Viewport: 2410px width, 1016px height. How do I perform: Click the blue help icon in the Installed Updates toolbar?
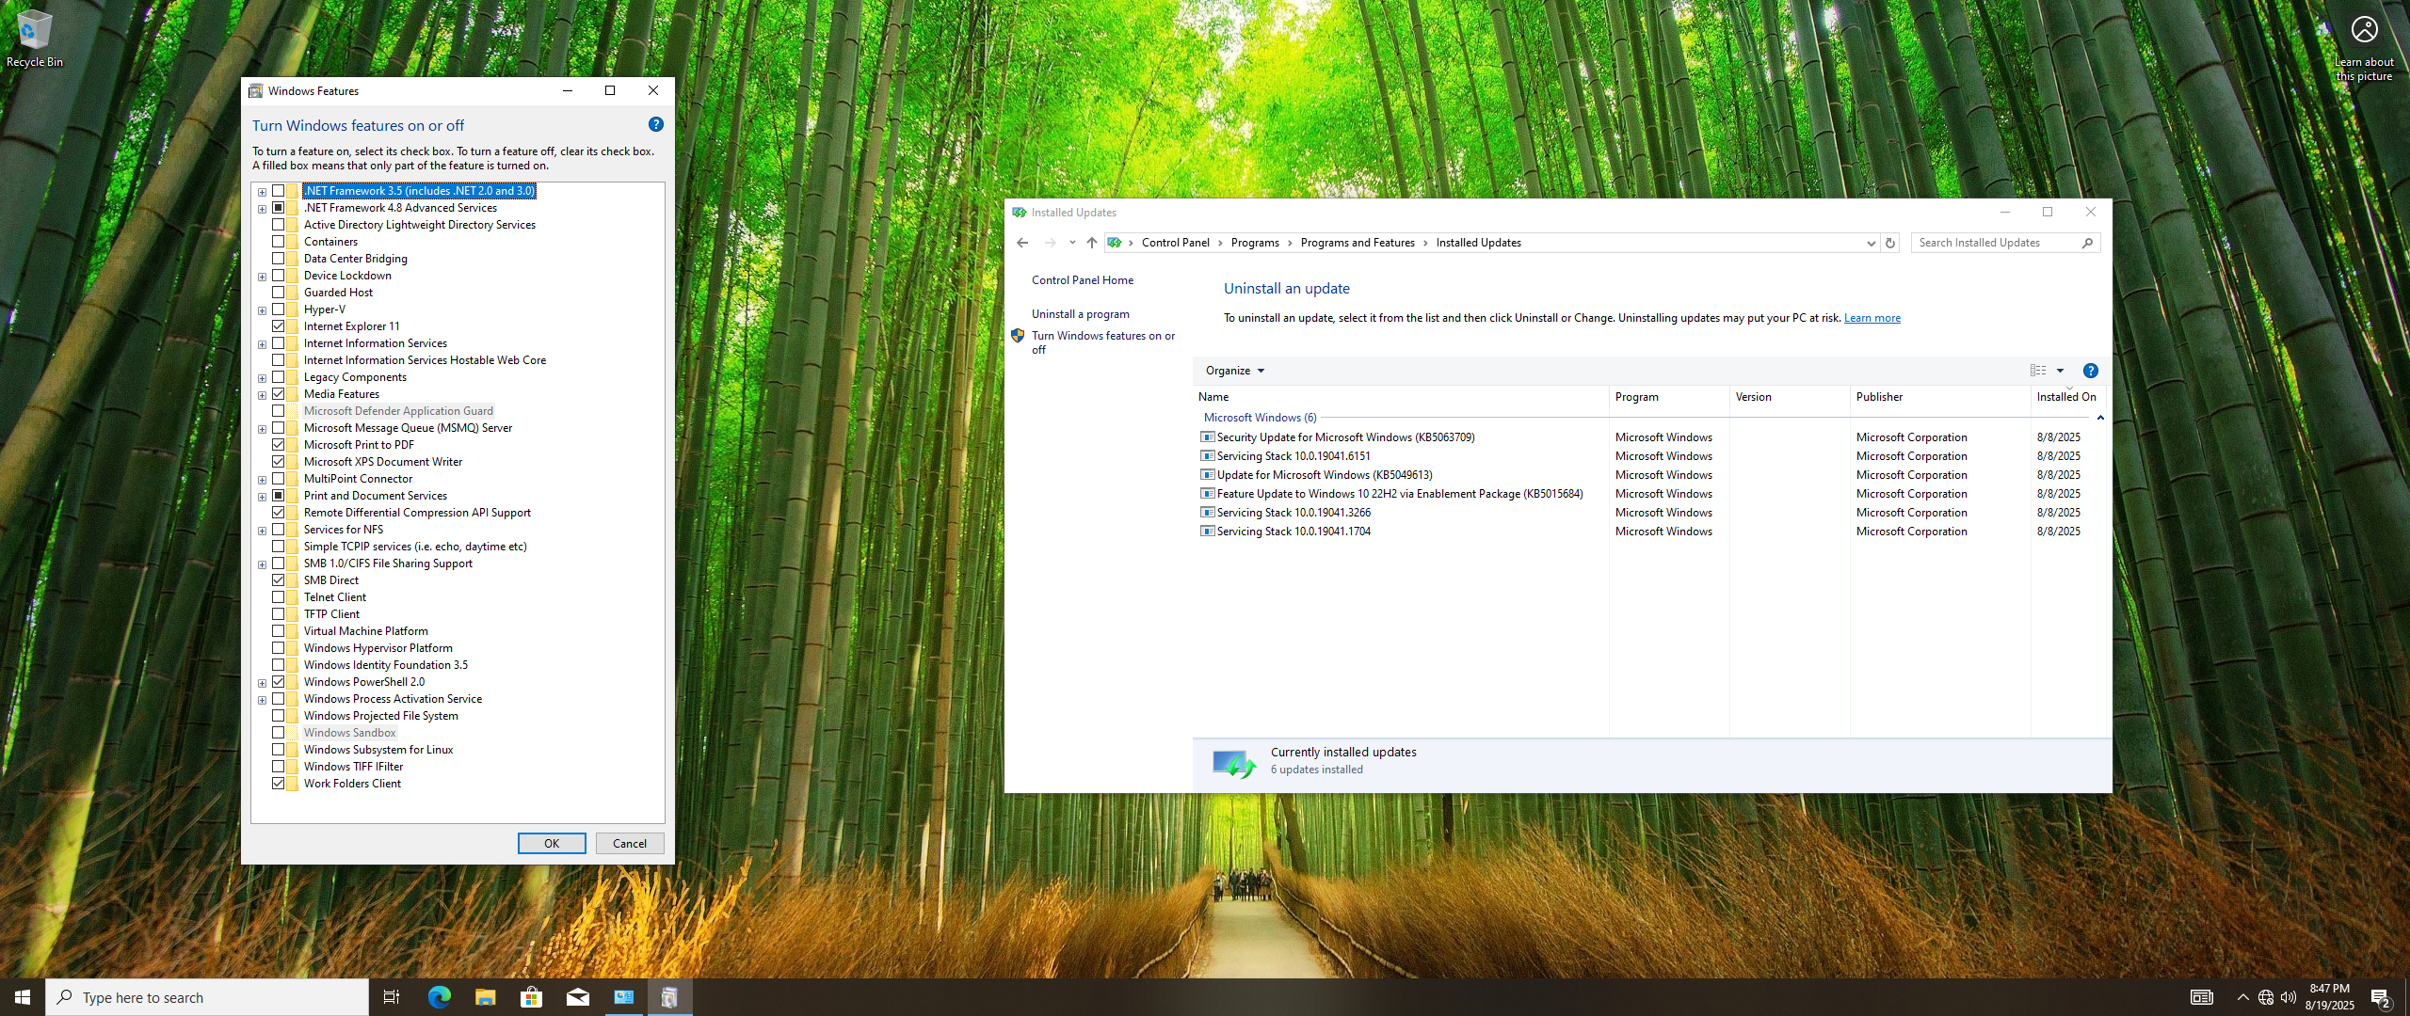(2091, 371)
